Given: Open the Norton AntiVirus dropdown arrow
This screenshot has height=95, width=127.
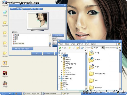Looking at the screenshot, I should (x=119, y=48).
